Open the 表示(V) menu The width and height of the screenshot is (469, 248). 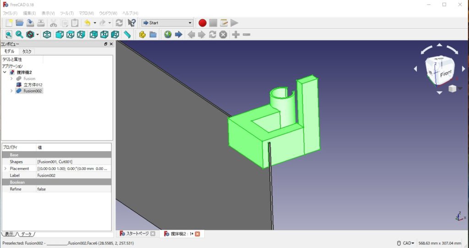(48, 13)
